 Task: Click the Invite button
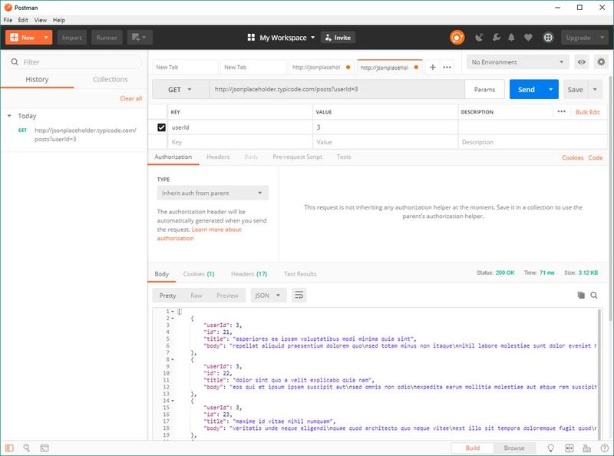(338, 38)
